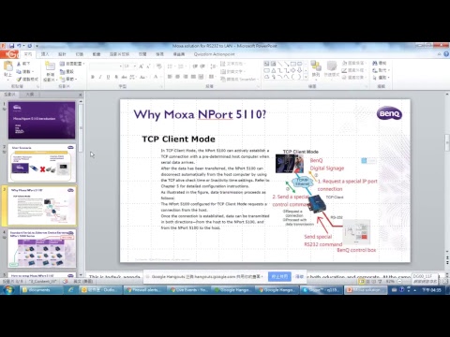Click the Font Color A button

157,77
